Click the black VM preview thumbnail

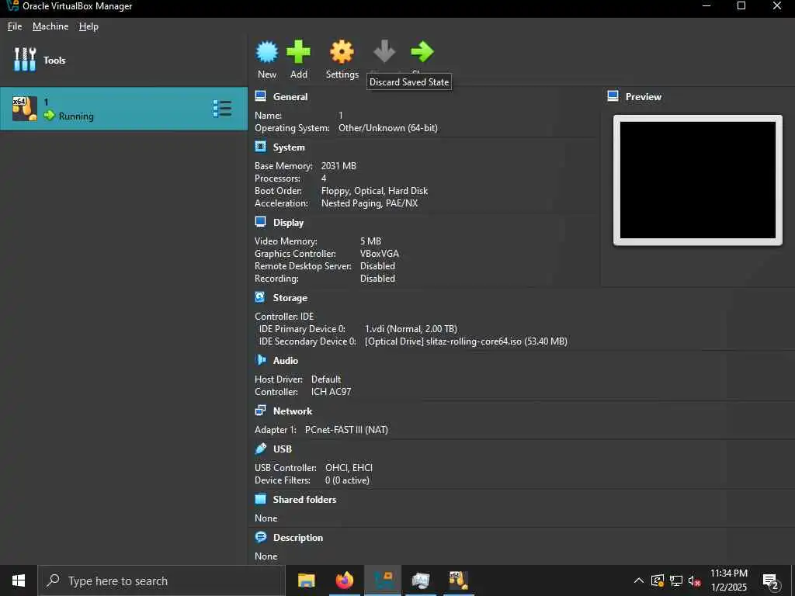click(698, 180)
